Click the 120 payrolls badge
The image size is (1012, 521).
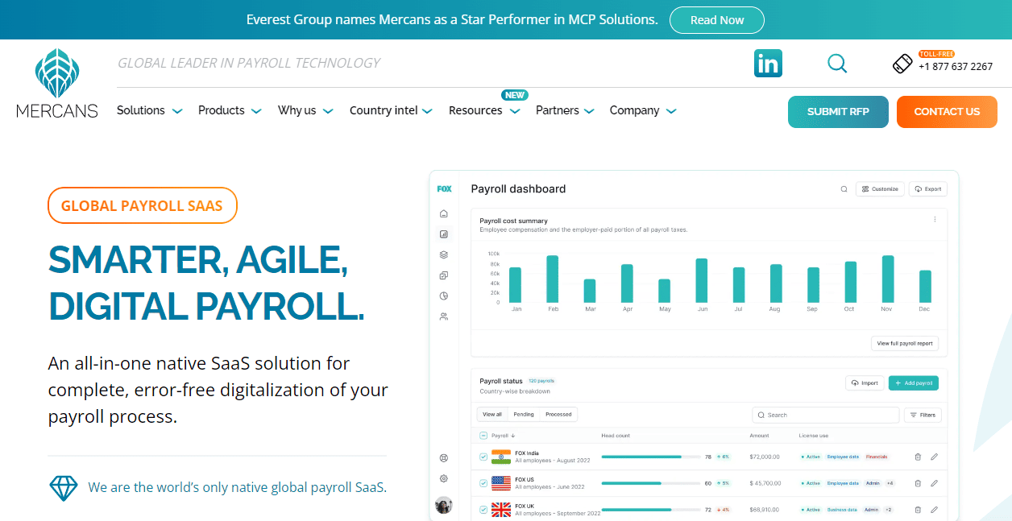tap(541, 381)
